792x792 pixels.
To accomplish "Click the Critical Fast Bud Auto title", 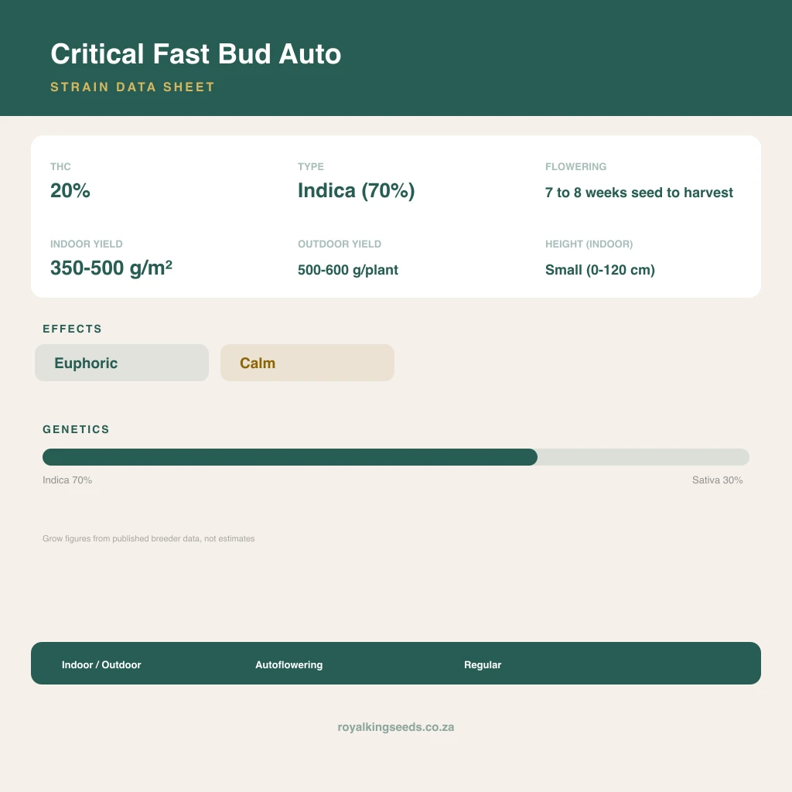I will 196,54.
